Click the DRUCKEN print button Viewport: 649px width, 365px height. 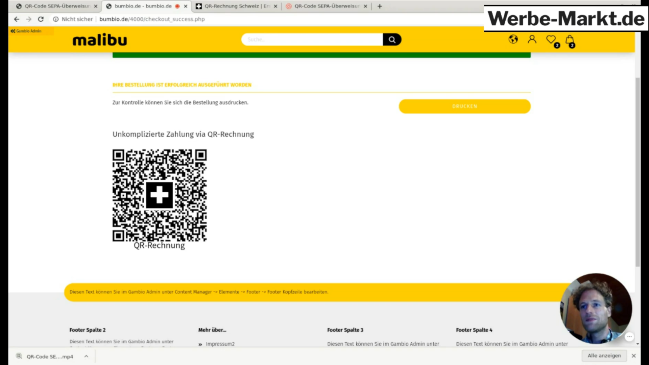[464, 106]
